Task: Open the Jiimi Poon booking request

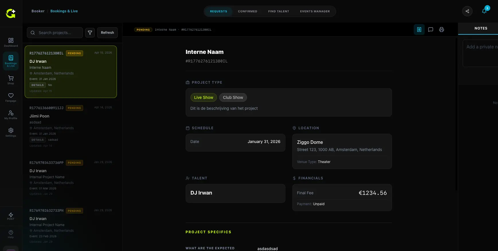Action: pos(71,126)
